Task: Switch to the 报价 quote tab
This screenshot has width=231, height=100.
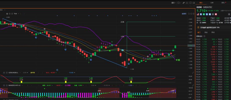Action: tap(201, 3)
